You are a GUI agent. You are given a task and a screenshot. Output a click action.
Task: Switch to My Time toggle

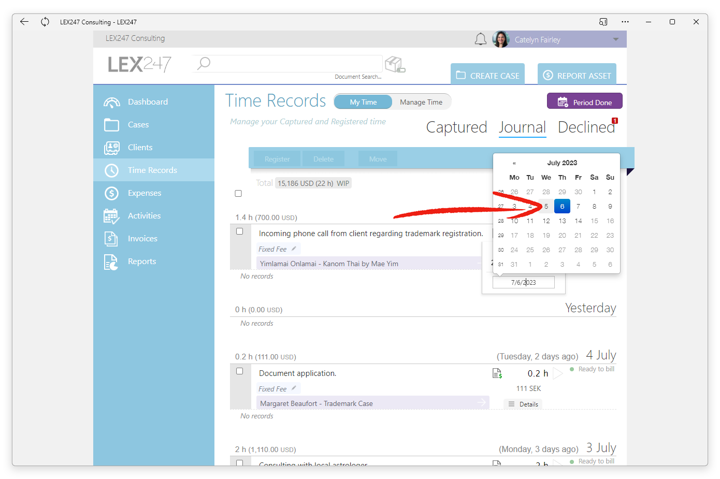[x=363, y=102]
